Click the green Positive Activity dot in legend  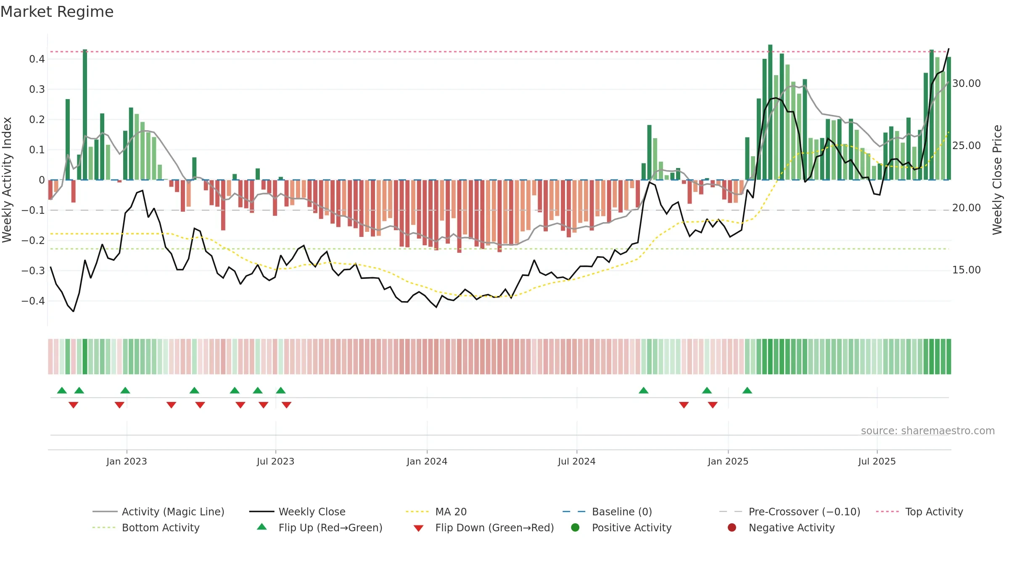coord(575,528)
